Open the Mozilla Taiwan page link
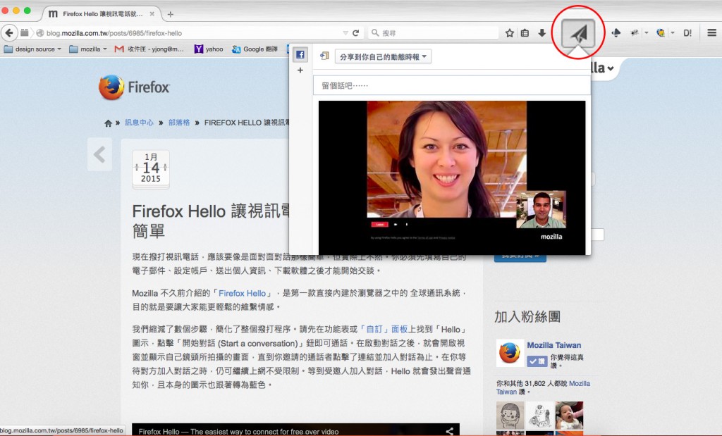The image size is (722, 436). coord(554,345)
